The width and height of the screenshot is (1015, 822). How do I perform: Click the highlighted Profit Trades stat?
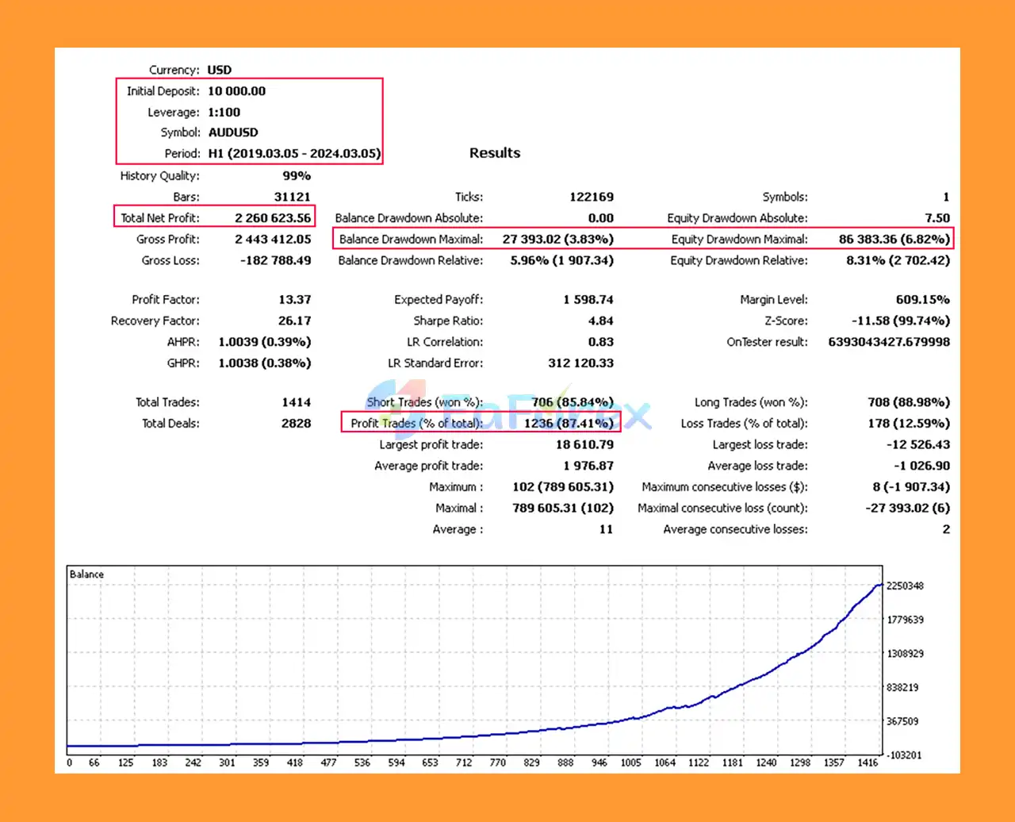569,423
